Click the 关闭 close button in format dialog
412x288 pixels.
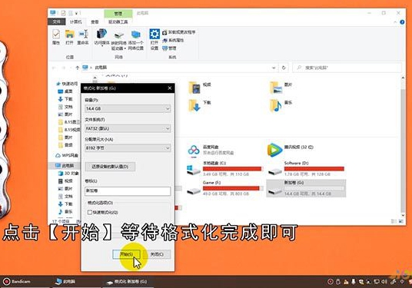157,254
